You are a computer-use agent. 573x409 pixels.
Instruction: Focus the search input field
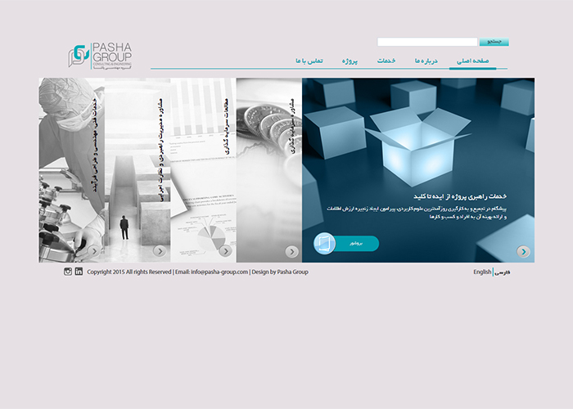pos(427,42)
